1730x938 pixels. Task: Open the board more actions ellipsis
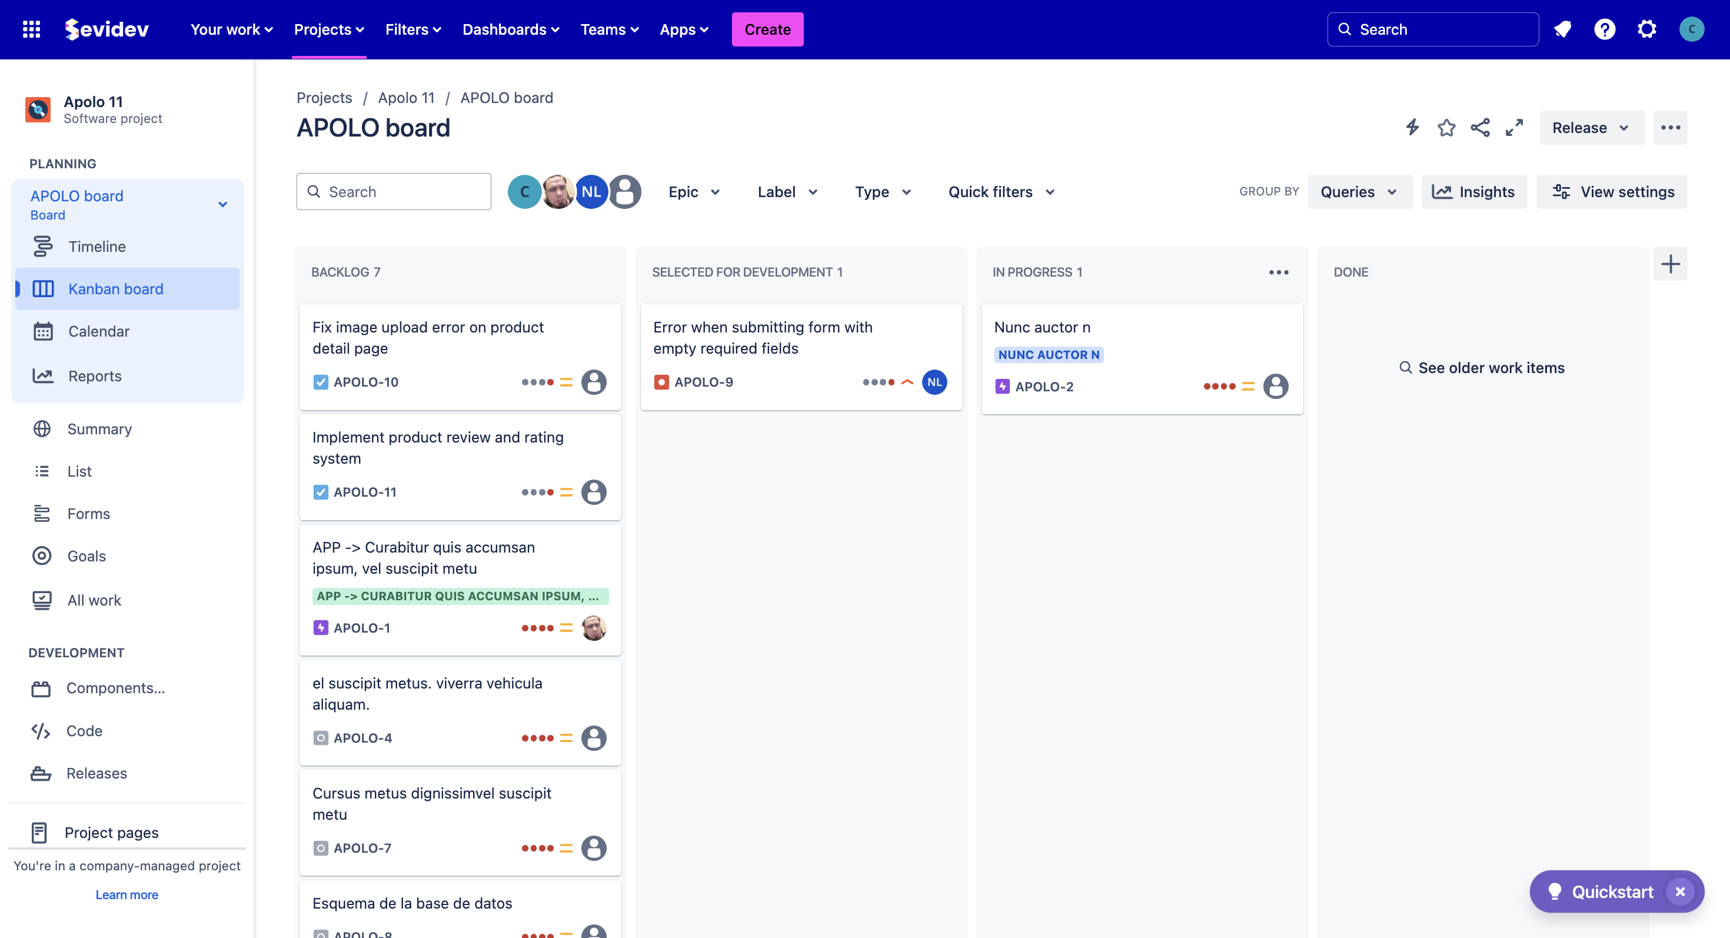[x=1670, y=128]
